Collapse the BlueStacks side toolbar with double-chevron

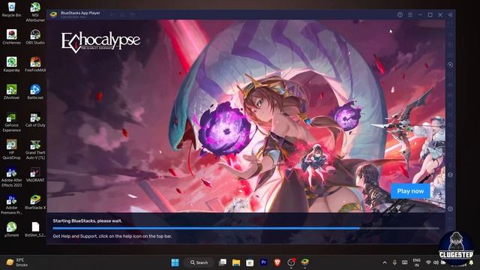point(450,15)
